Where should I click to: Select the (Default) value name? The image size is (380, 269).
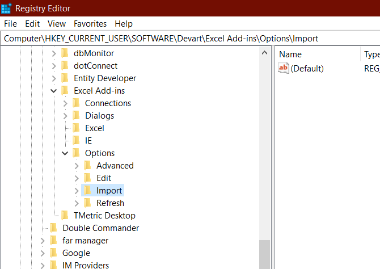coord(307,69)
